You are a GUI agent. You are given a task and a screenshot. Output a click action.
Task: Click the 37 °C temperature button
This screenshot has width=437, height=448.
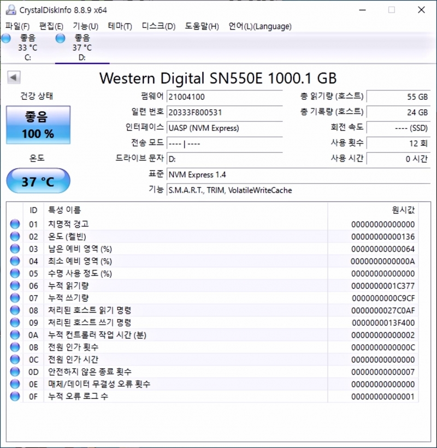(x=38, y=181)
